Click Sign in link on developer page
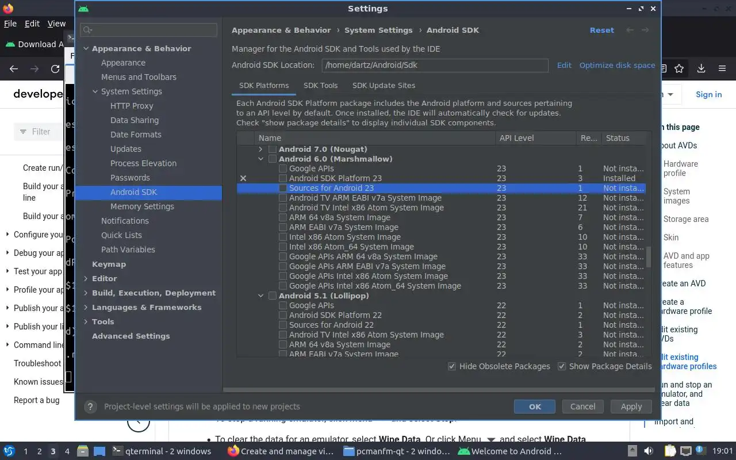 (x=708, y=94)
